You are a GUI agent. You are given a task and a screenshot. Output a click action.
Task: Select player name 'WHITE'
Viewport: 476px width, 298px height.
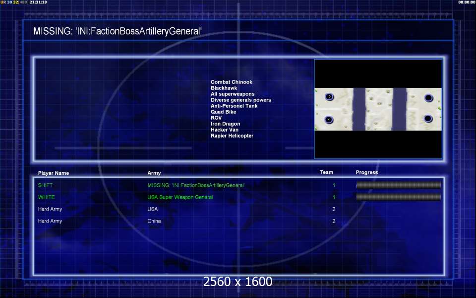[47, 197]
